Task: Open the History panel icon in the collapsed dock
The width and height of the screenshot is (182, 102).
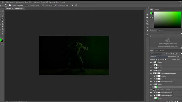Action: (x=147, y=10)
